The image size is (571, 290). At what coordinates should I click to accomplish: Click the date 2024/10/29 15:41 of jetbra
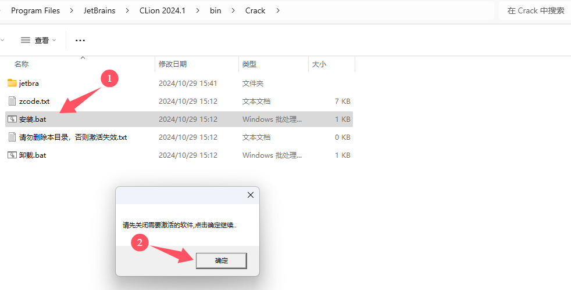tap(188, 83)
